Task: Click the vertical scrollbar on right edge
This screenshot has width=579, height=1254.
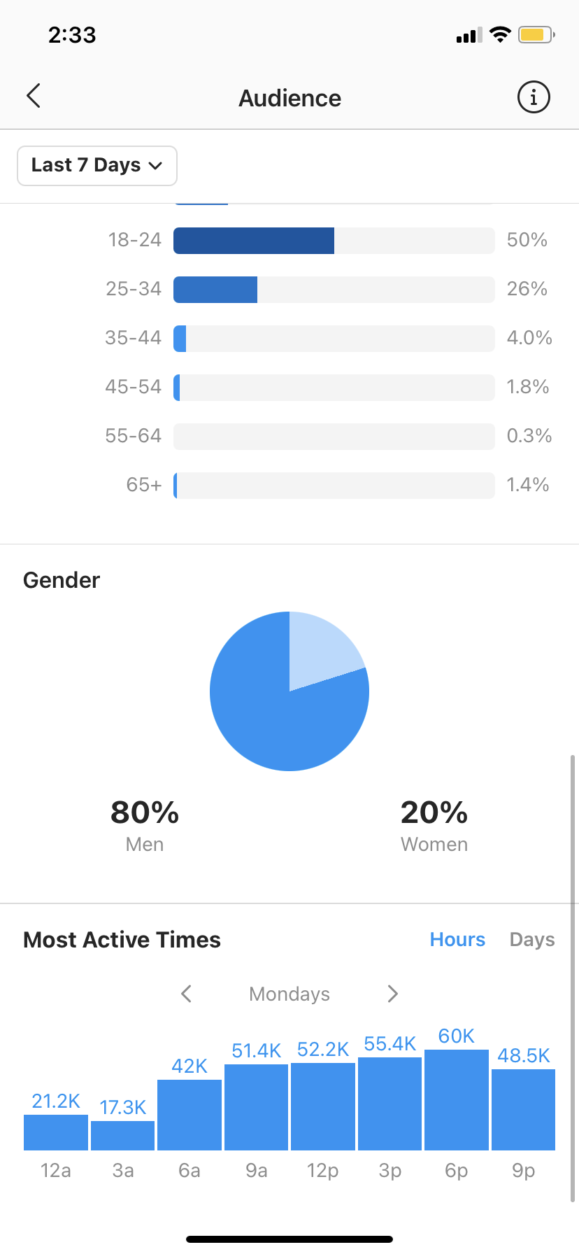Action: 573,977
